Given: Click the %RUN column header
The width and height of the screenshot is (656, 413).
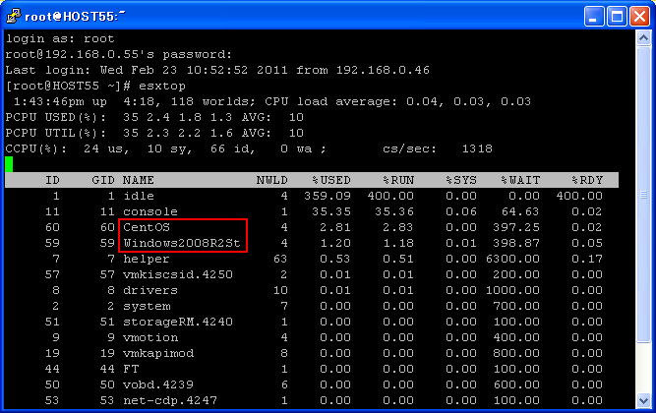Looking at the screenshot, I should pos(398,180).
